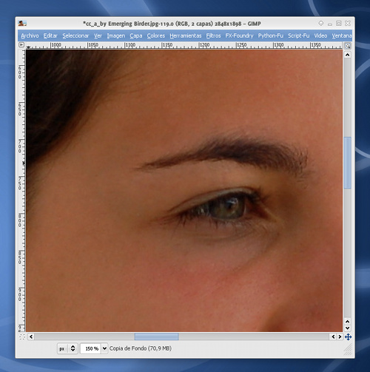Toggle the Quick Mask button
370x372 pixels.
click(x=22, y=337)
